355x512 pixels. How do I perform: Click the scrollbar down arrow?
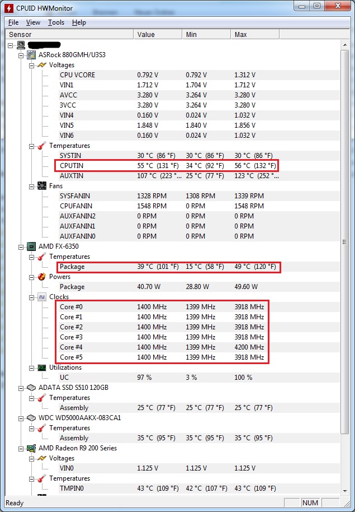(x=344, y=491)
